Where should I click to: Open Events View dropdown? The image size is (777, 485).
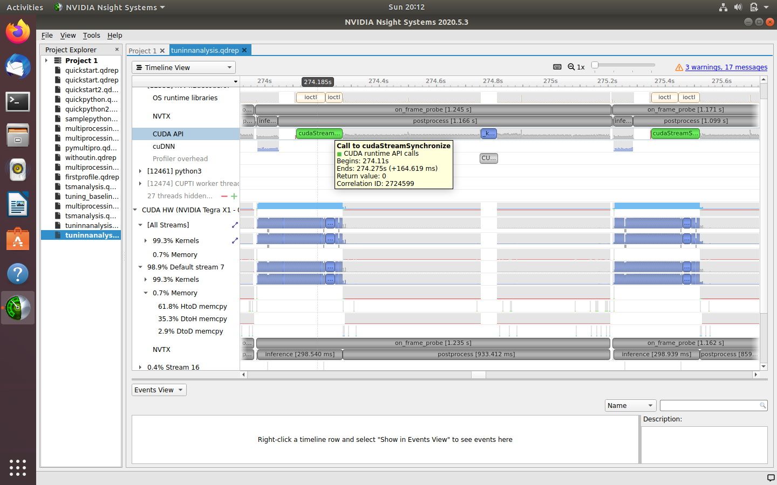click(159, 390)
